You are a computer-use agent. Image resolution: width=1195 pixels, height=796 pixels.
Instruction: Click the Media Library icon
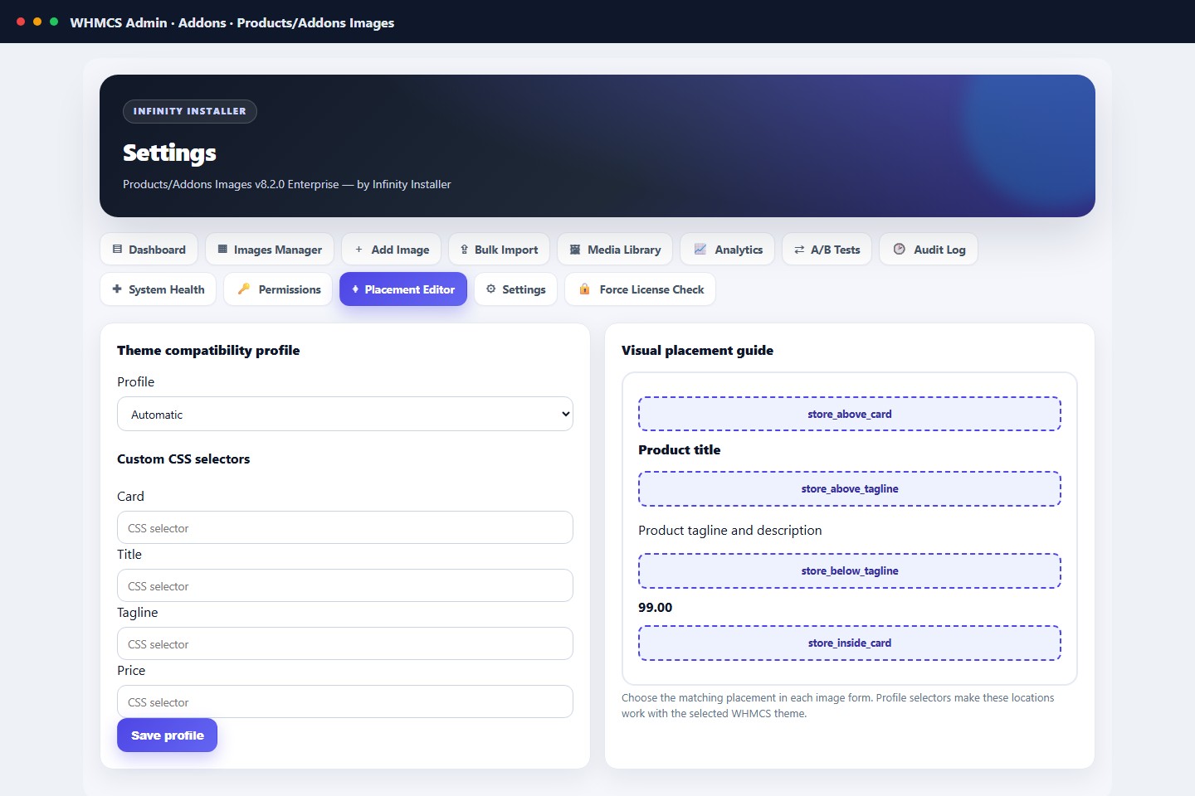pos(575,250)
